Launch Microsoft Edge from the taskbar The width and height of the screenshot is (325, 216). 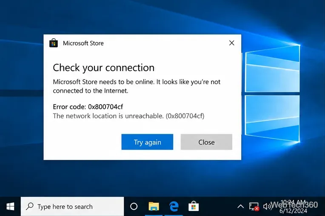(174, 207)
